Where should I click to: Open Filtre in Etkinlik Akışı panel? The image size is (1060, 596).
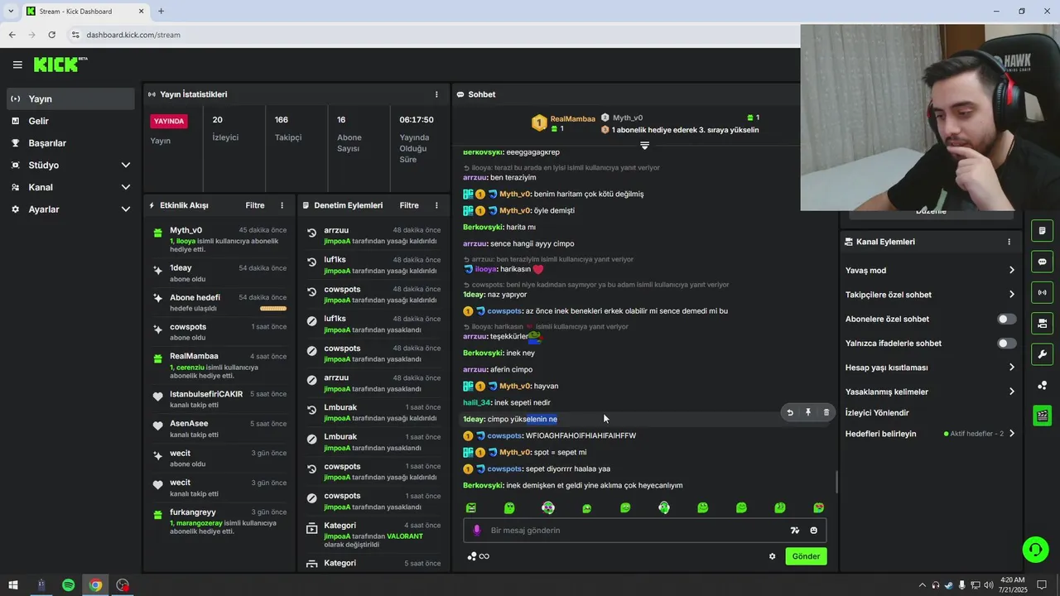tap(255, 205)
